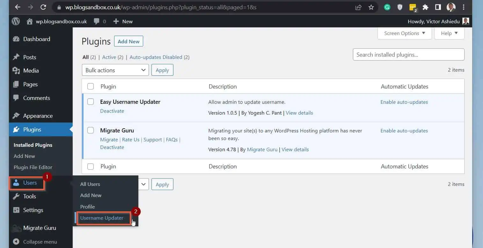Image resolution: width=483 pixels, height=248 pixels.
Task: Click the browser back arrow
Action: click(x=18, y=7)
